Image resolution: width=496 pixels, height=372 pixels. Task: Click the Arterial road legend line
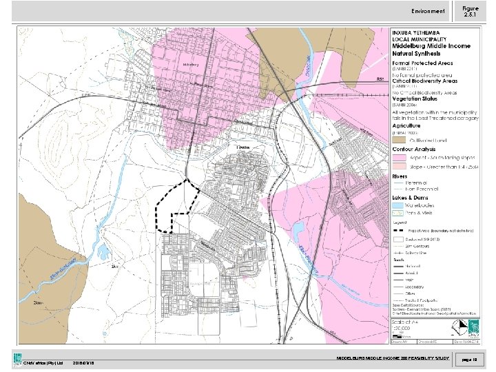click(399, 273)
